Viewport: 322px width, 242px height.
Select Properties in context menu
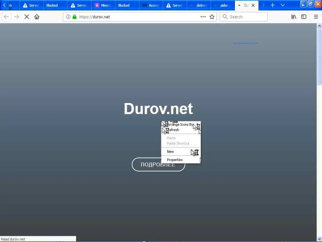tap(181, 160)
